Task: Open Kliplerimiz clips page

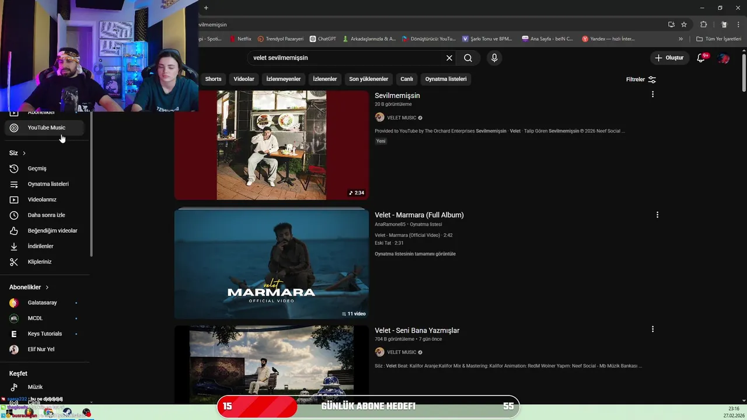Action: point(44,262)
